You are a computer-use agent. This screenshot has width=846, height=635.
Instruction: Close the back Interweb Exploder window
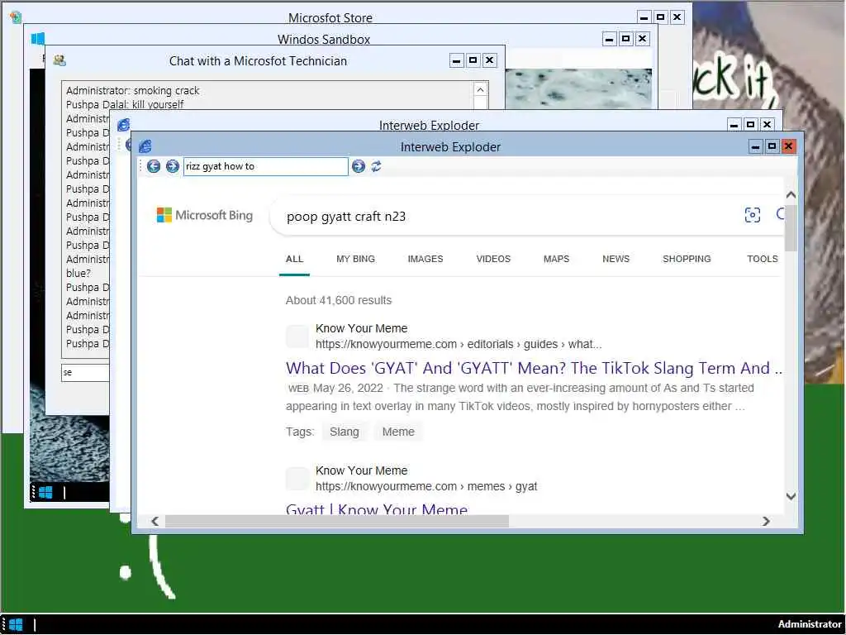pyautogui.click(x=767, y=125)
